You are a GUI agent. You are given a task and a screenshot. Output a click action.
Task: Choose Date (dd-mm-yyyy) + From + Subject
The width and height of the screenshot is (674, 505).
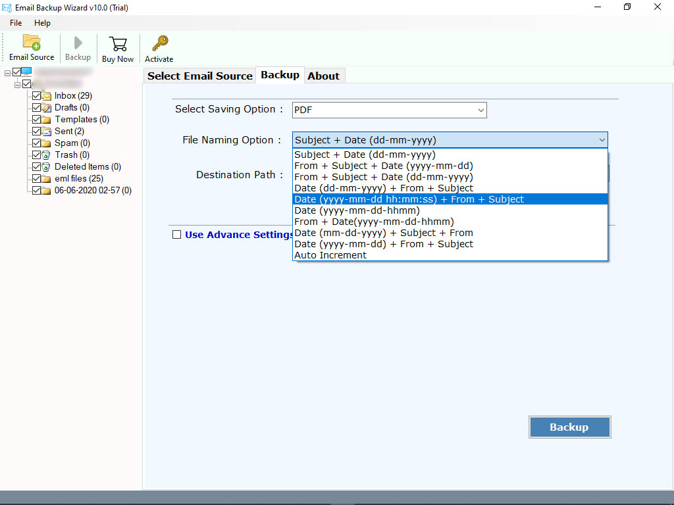pyautogui.click(x=450, y=188)
